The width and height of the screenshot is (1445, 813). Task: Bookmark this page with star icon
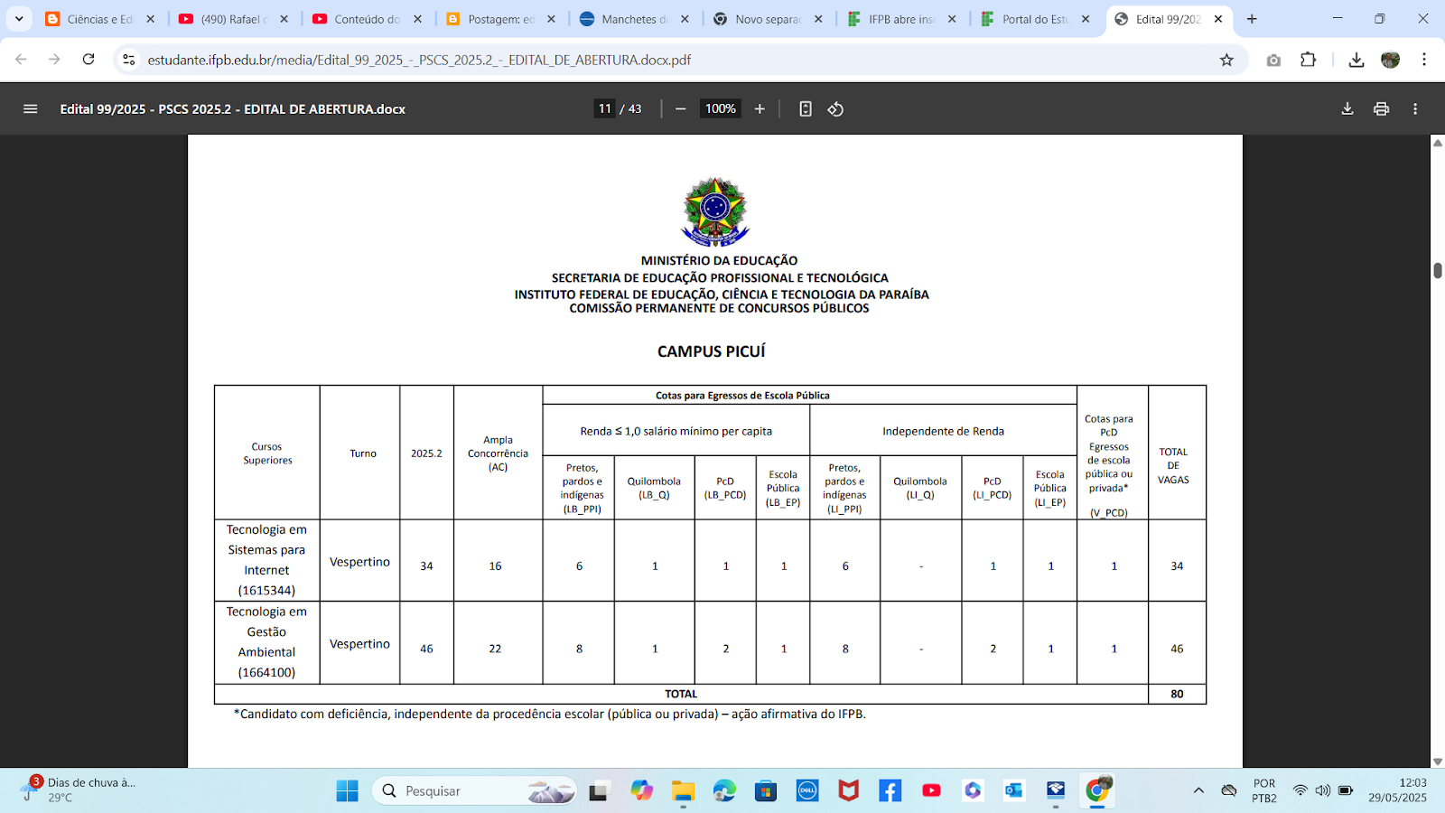1226,60
